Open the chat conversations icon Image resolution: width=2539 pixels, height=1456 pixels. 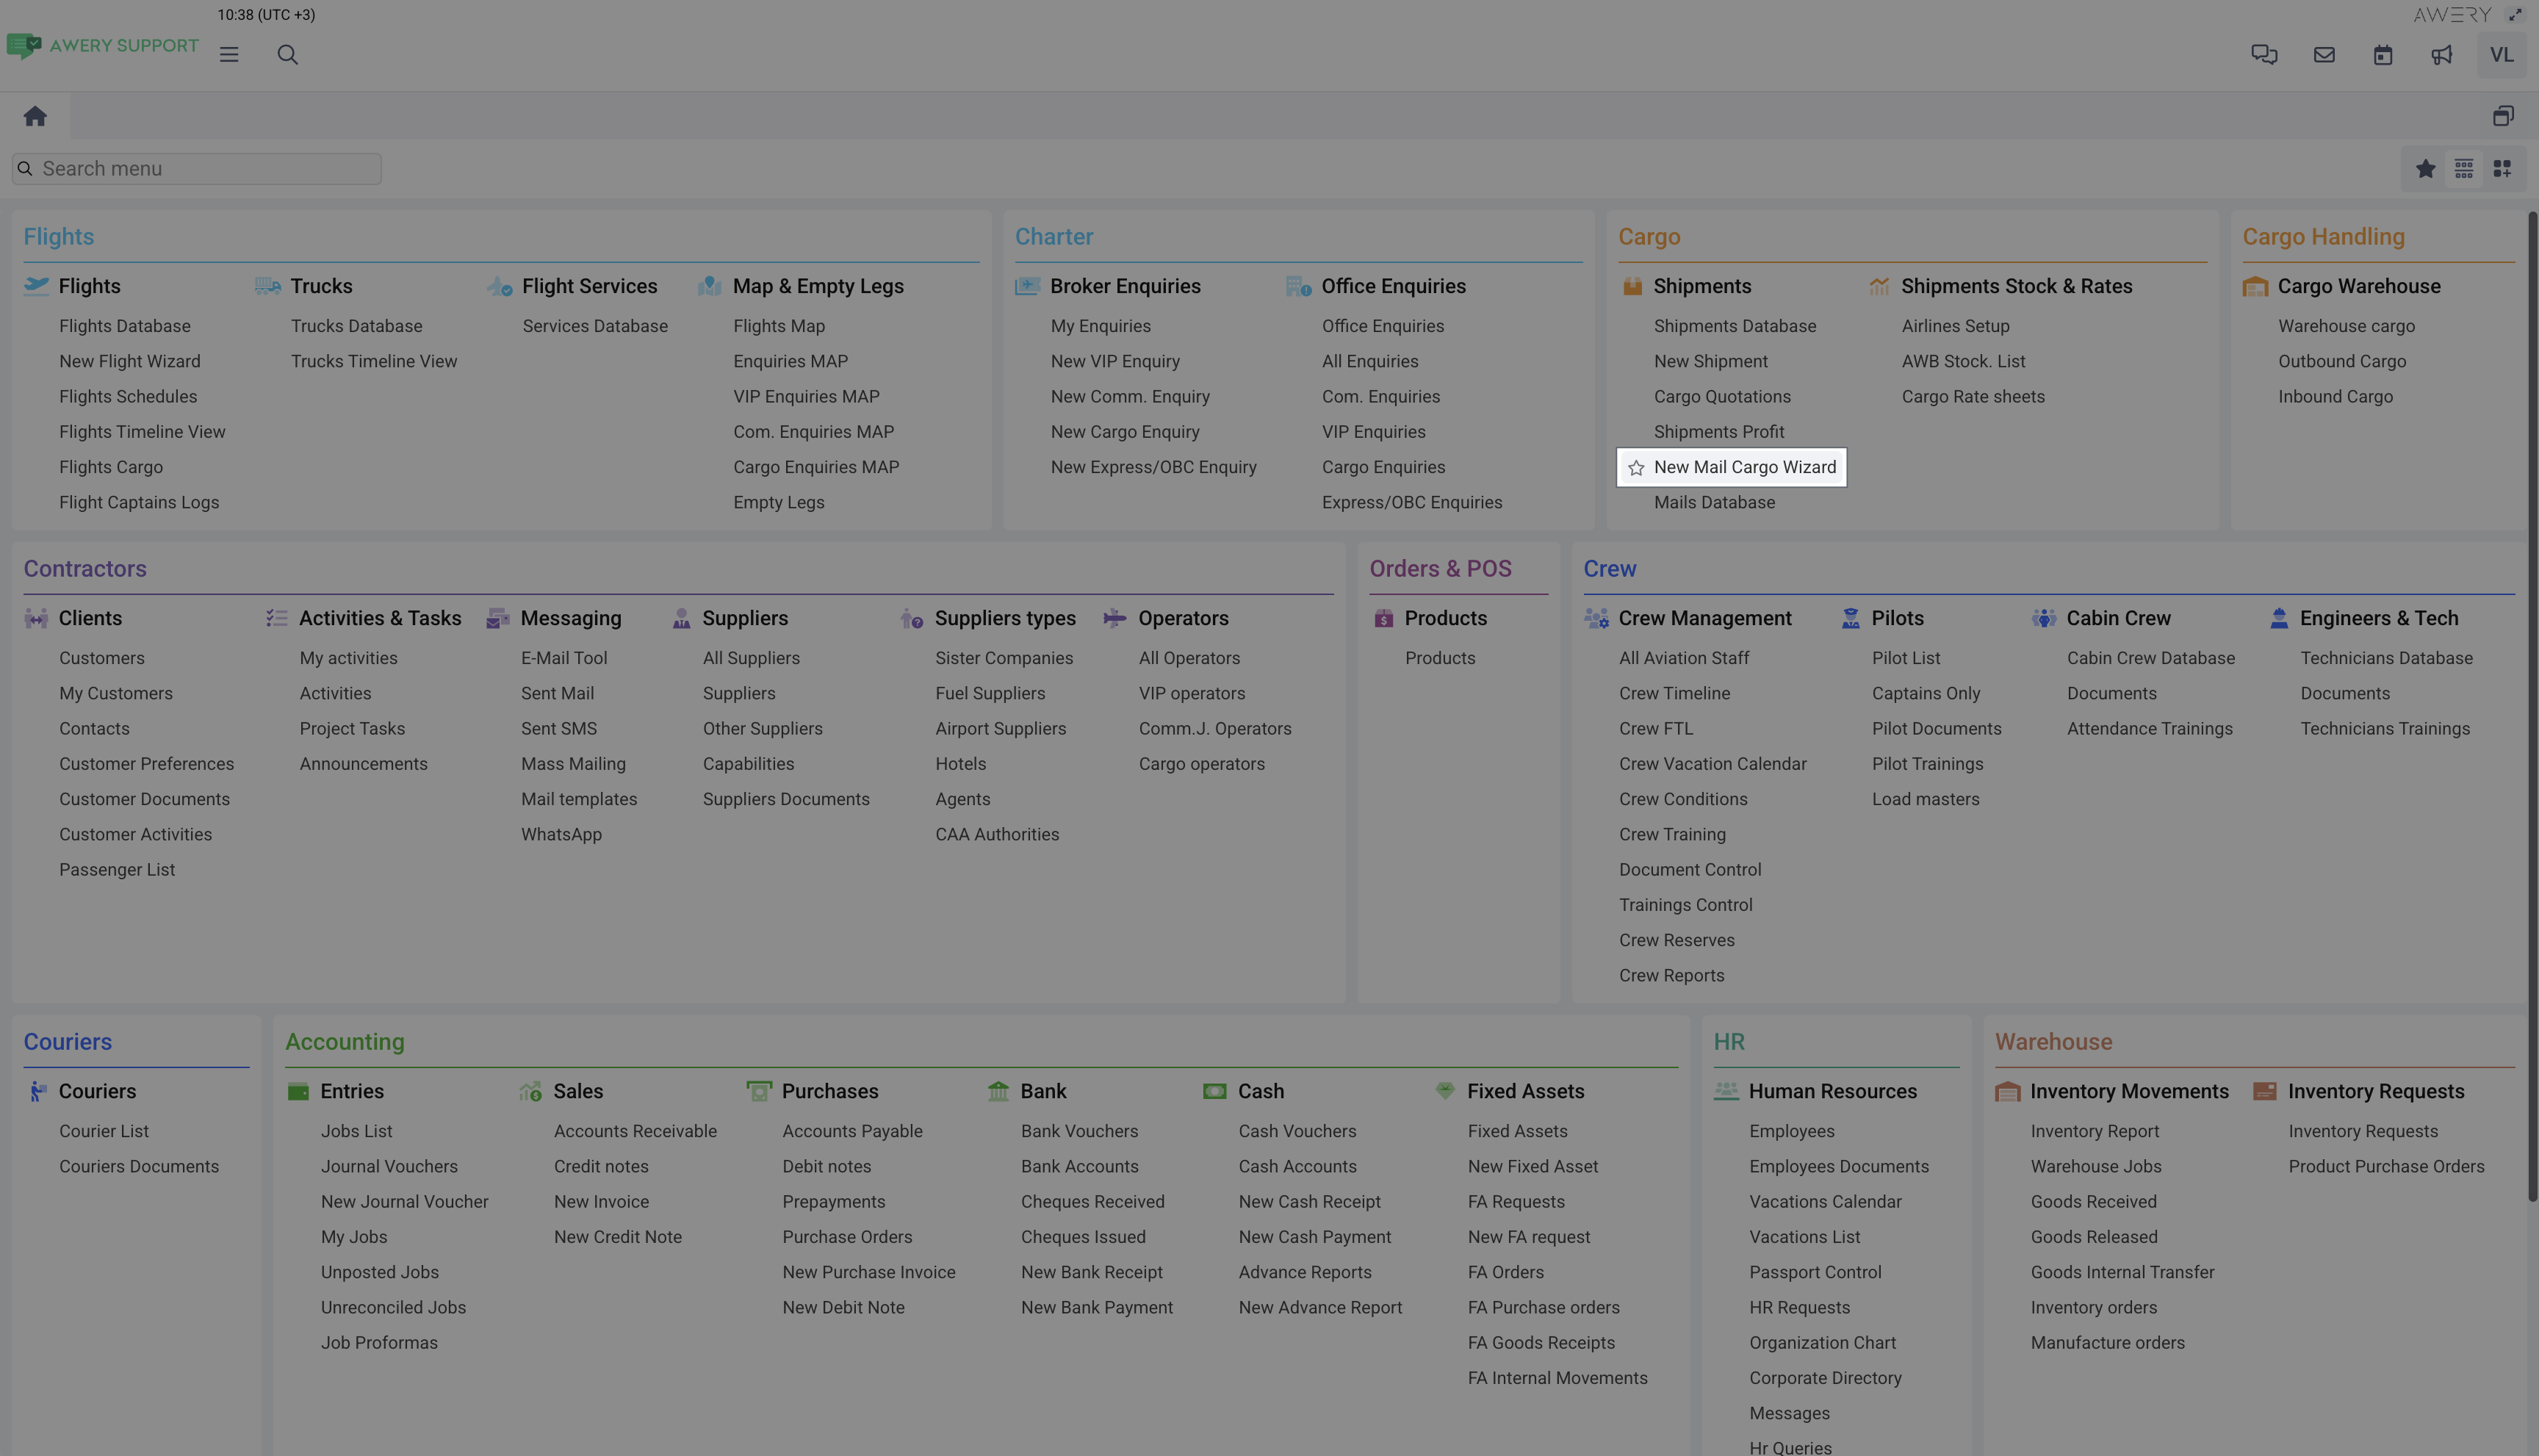(x=2264, y=55)
